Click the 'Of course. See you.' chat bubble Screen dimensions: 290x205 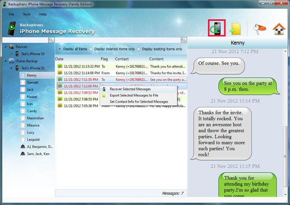218,66
